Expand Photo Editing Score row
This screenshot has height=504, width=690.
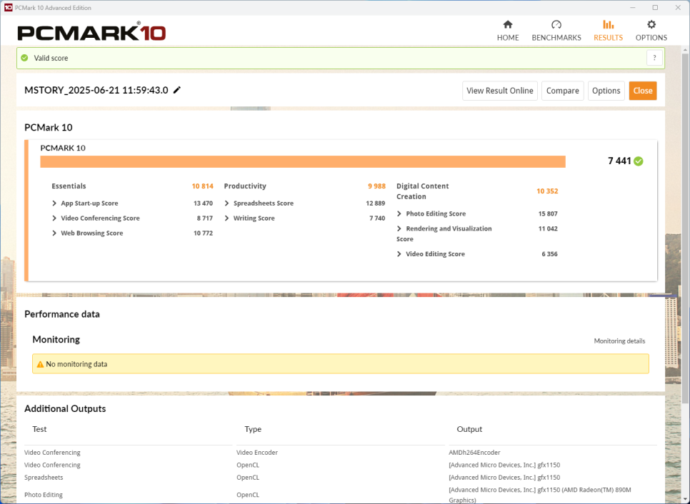click(399, 213)
